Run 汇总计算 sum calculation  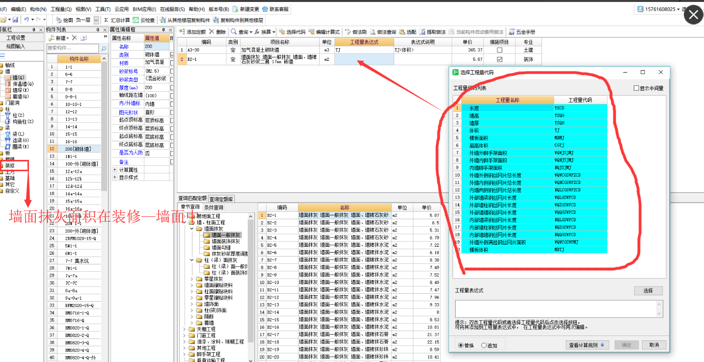pyautogui.click(x=117, y=20)
